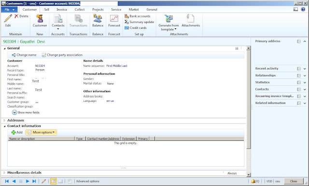This screenshot has width=309, height=186.
Task: Toggle edit mode pencil in status bar
Action: click(x=44, y=181)
